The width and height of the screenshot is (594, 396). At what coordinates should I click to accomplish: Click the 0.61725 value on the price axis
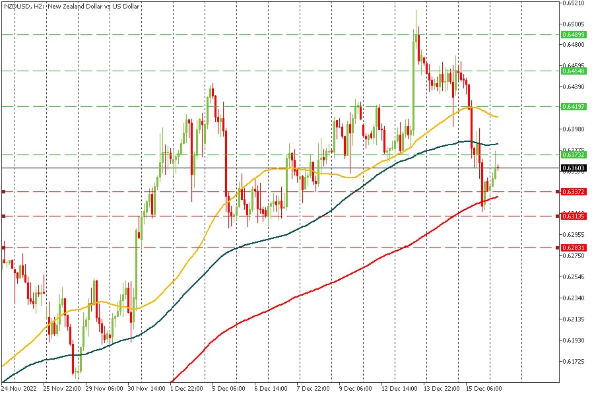tap(574, 362)
